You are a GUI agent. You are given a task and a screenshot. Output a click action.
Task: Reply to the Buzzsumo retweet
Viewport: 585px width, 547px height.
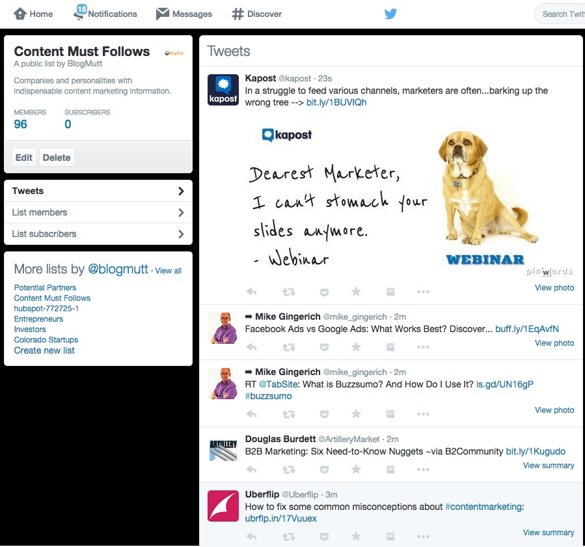[251, 414]
